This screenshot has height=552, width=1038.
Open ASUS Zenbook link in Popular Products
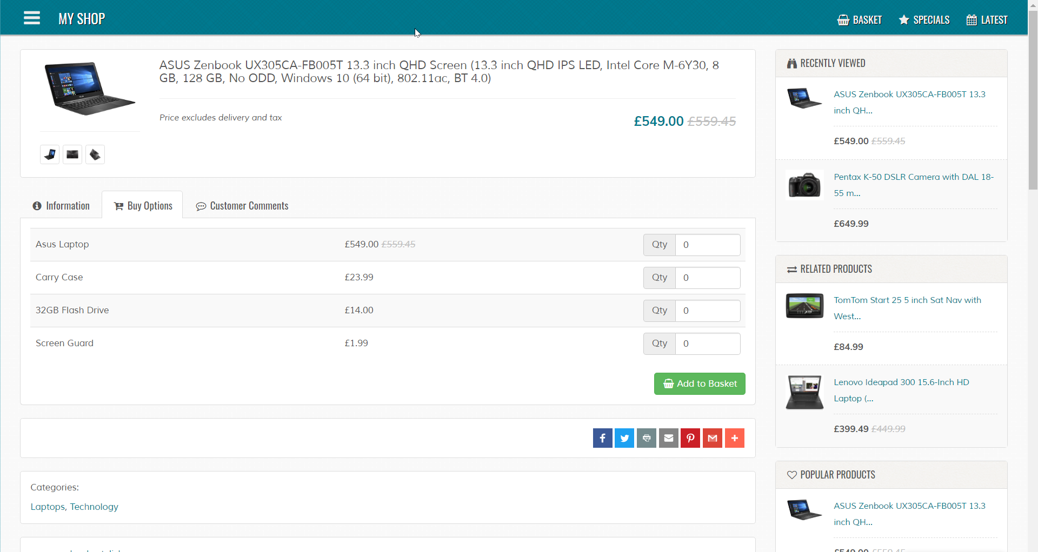tap(909, 514)
